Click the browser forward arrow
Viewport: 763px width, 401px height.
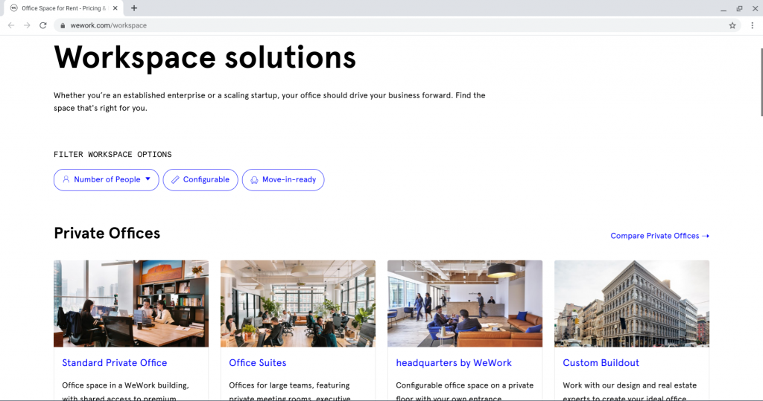(27, 25)
